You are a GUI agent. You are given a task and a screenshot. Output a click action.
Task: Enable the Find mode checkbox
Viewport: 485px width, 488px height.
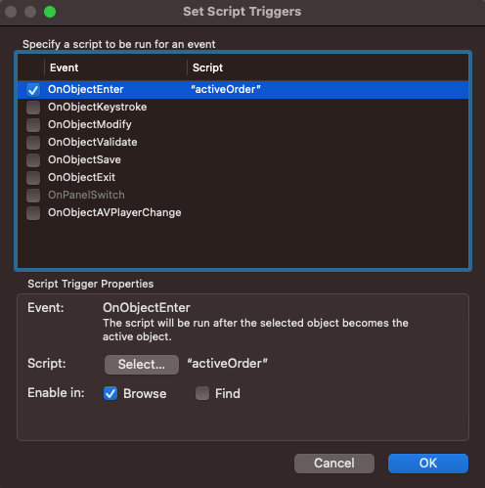coord(202,393)
